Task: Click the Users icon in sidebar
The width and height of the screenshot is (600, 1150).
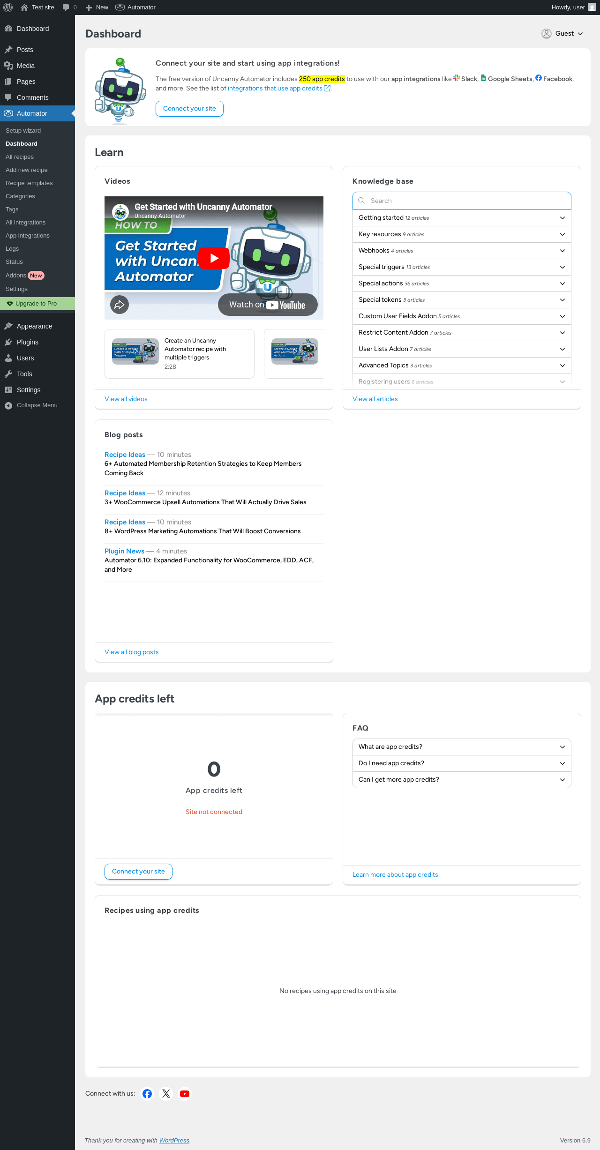Action: click(8, 358)
